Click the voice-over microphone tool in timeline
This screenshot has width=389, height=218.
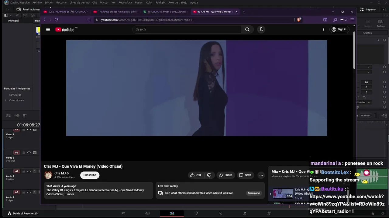point(25,115)
